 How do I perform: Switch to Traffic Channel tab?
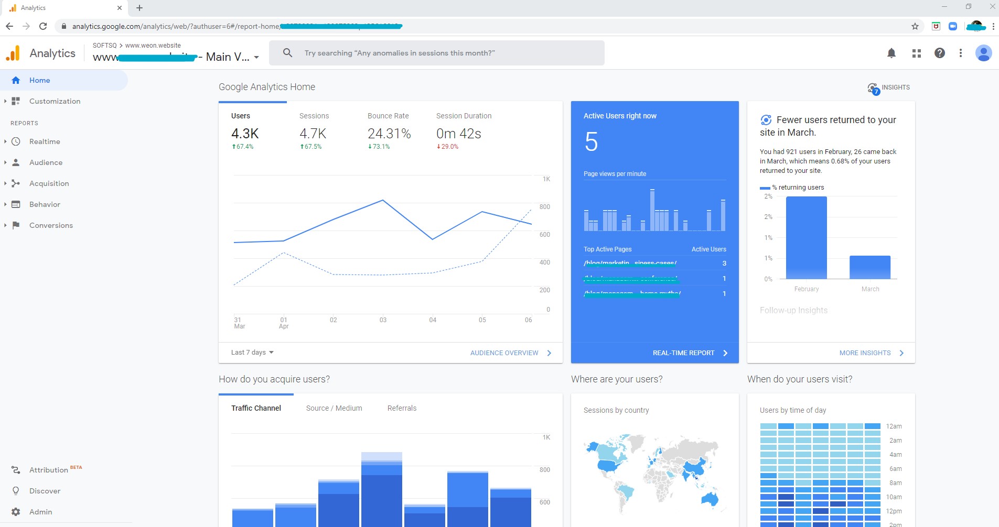pyautogui.click(x=256, y=408)
